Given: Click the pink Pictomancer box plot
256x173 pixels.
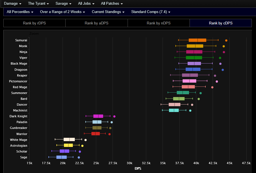Looking at the screenshot, I should 189,81.
